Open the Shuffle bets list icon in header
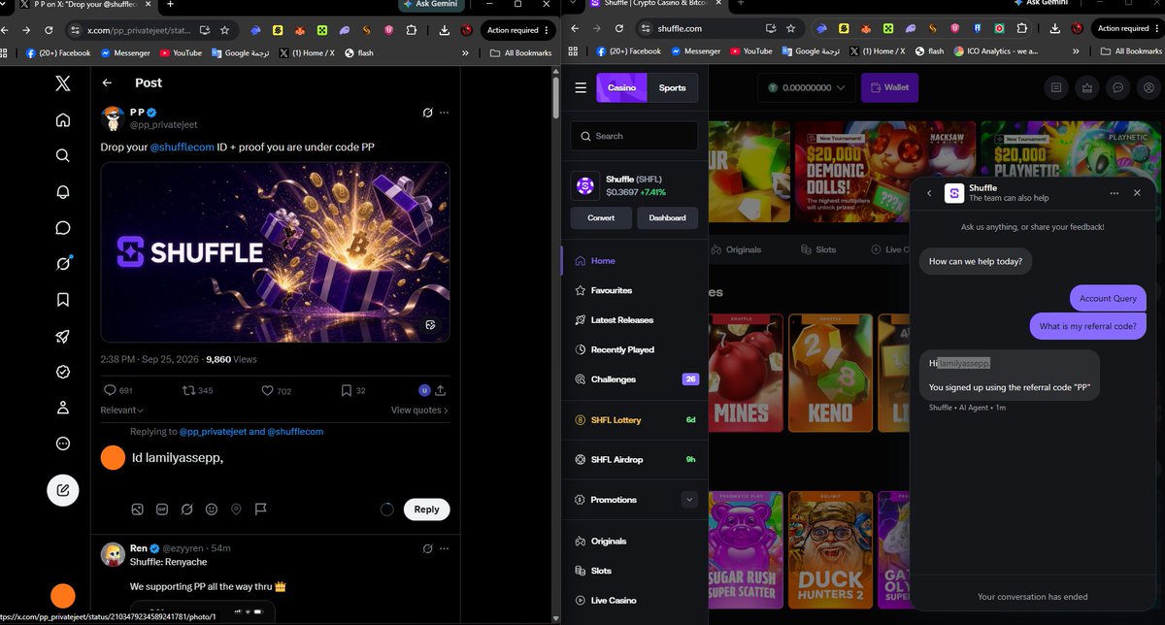 [1056, 87]
